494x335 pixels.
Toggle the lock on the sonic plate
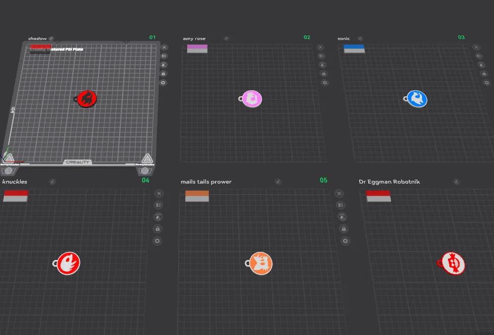(484, 73)
